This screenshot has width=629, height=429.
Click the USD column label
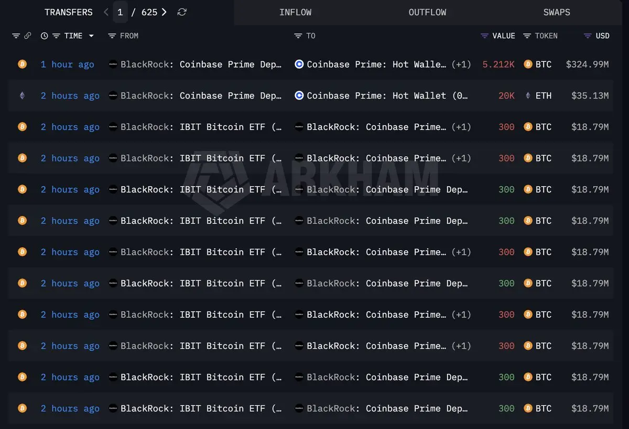tap(603, 36)
